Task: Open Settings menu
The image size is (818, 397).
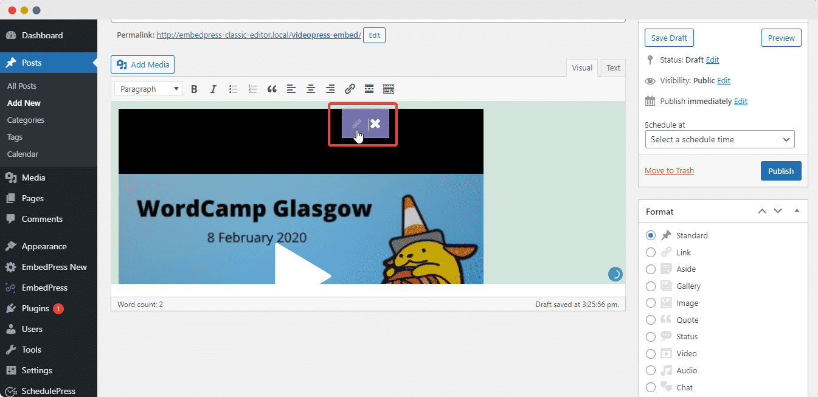Action: (49, 370)
